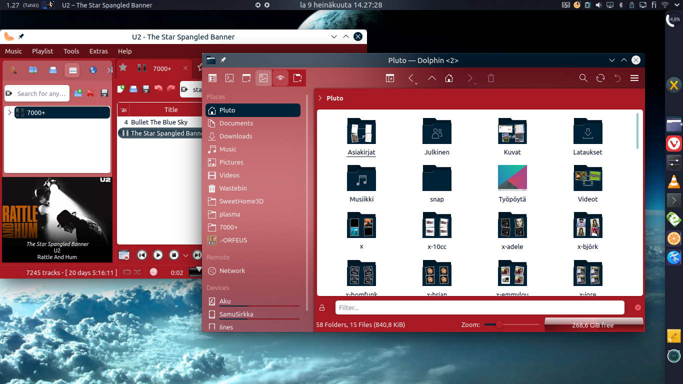Open a new window from Dolphin toolbar

click(246, 78)
